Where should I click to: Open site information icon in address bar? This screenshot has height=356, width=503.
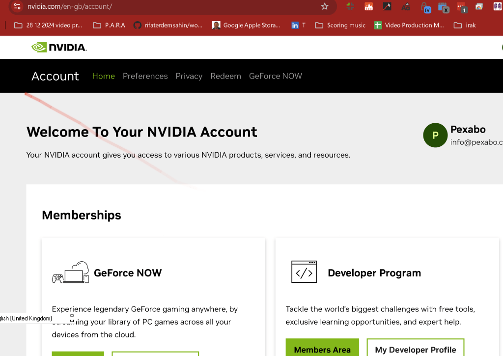pos(17,6)
